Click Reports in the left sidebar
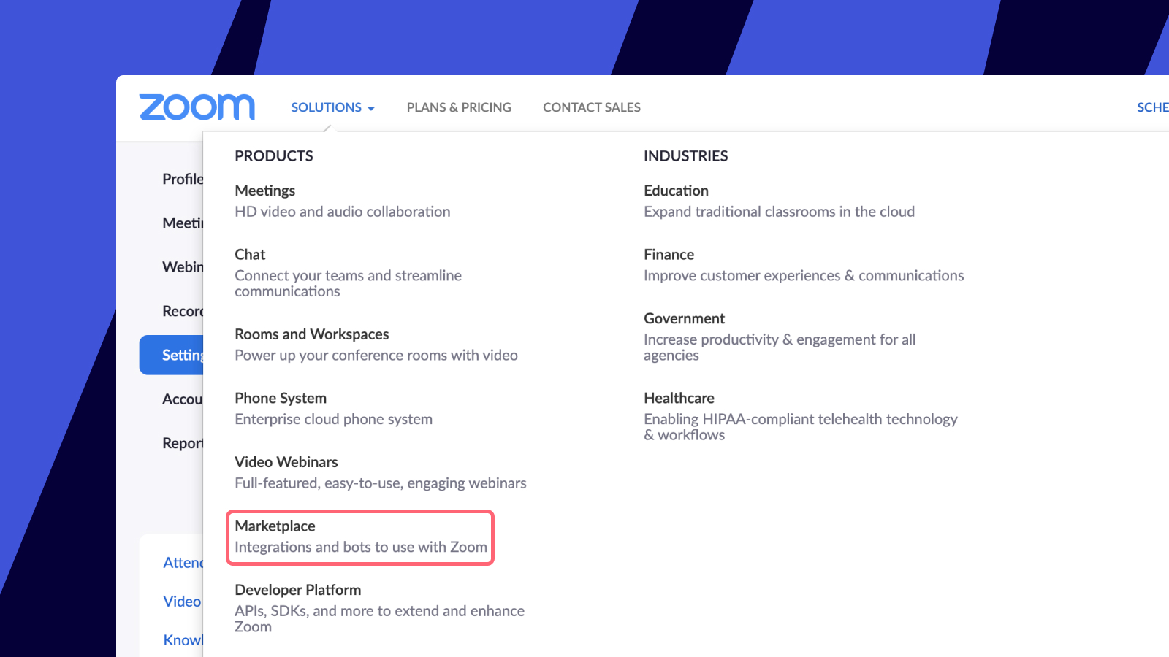The image size is (1169, 657). tap(183, 443)
